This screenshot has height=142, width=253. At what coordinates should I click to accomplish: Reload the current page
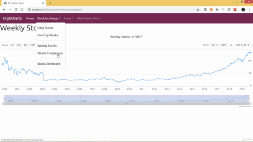click(16, 9)
